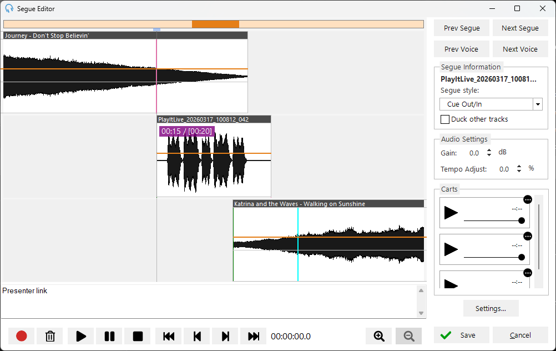This screenshot has height=351, width=556.
Task: Zoom out of the waveform timeline
Action: 408,336
